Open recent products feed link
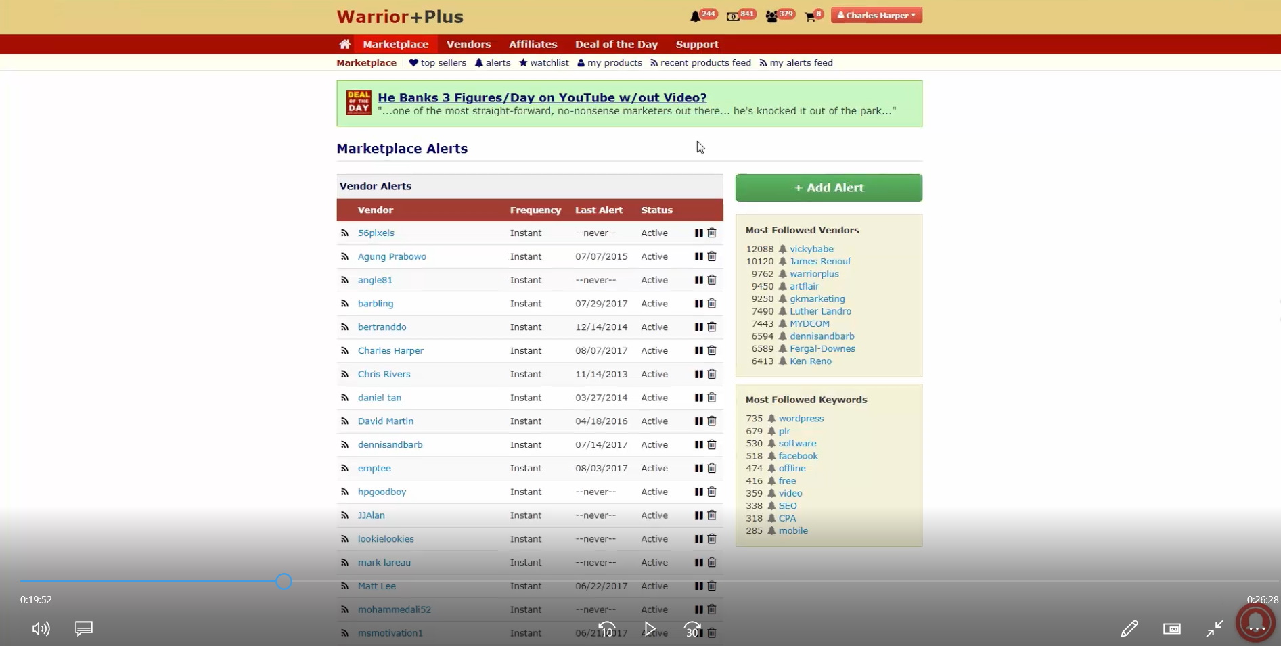 (x=700, y=62)
